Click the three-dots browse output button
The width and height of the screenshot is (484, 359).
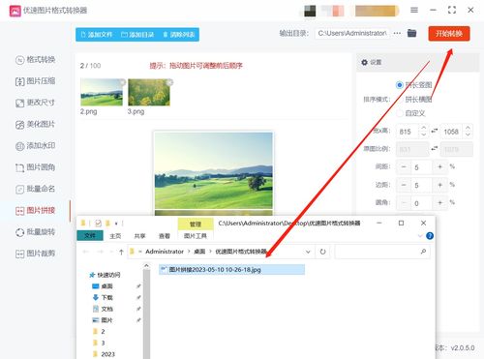pos(397,33)
